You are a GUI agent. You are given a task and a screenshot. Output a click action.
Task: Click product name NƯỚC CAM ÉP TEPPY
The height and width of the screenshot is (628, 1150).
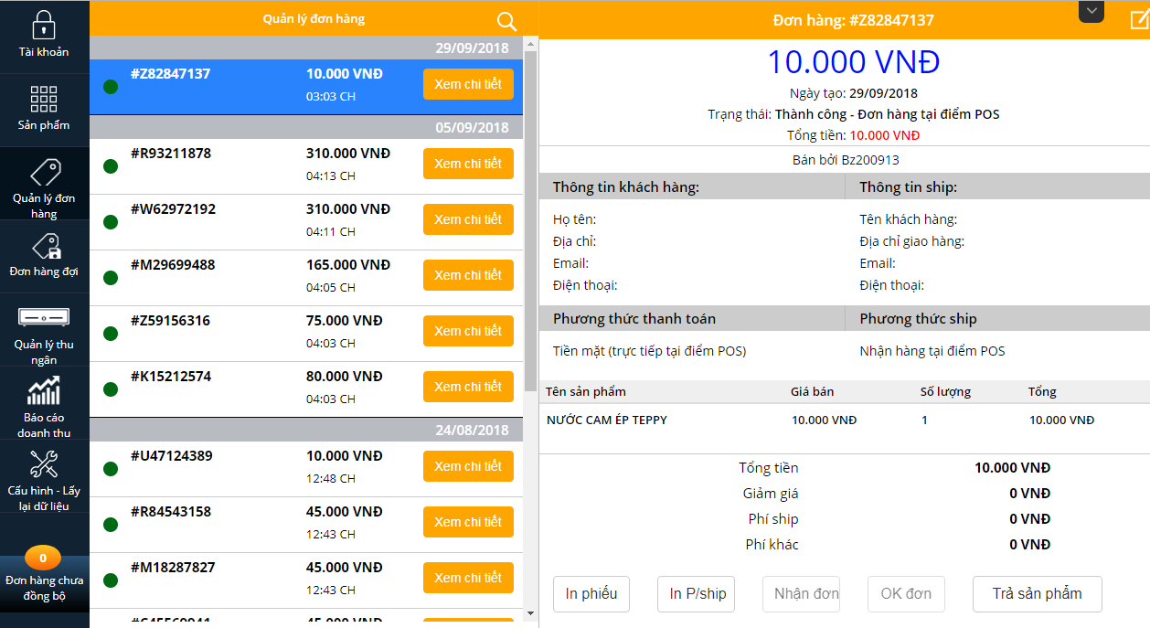click(607, 420)
